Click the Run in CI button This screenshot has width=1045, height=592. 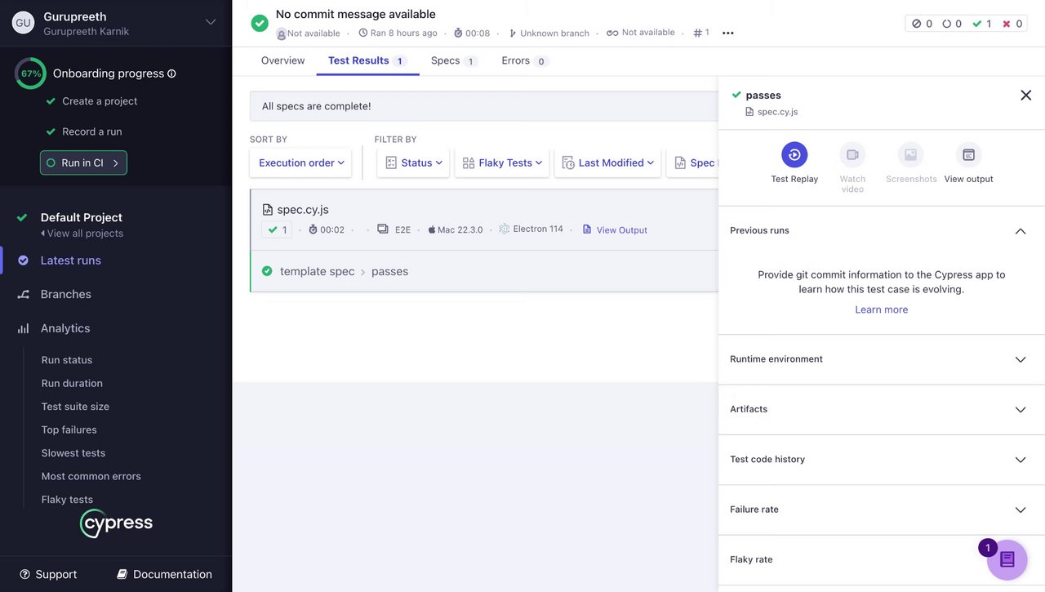[x=83, y=162]
